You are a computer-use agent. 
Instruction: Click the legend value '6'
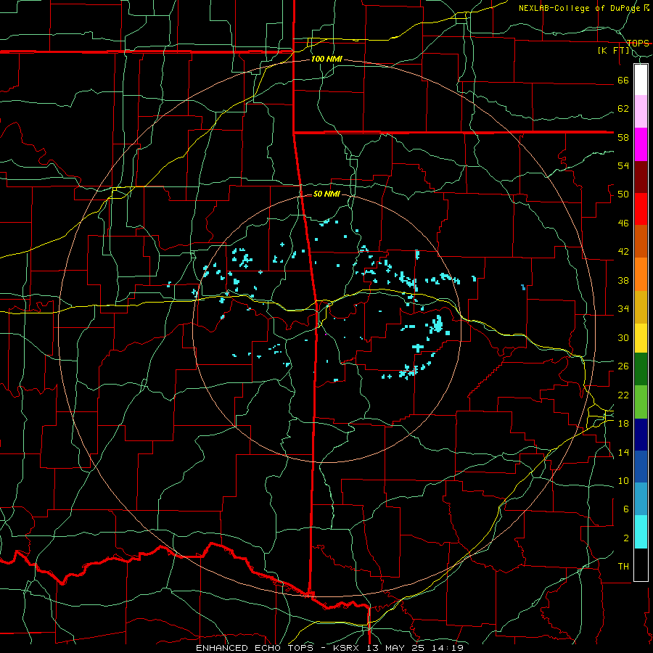625,509
